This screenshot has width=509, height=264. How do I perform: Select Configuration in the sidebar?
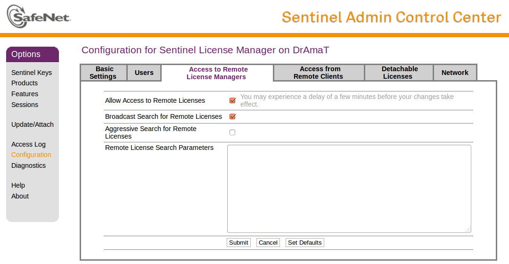[x=31, y=155]
